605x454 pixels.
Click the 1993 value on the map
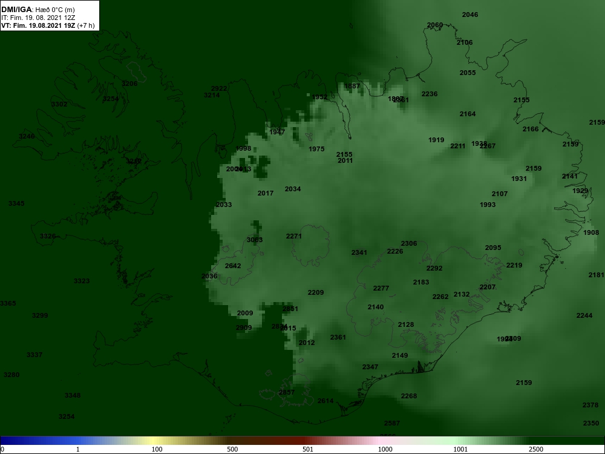(x=488, y=205)
